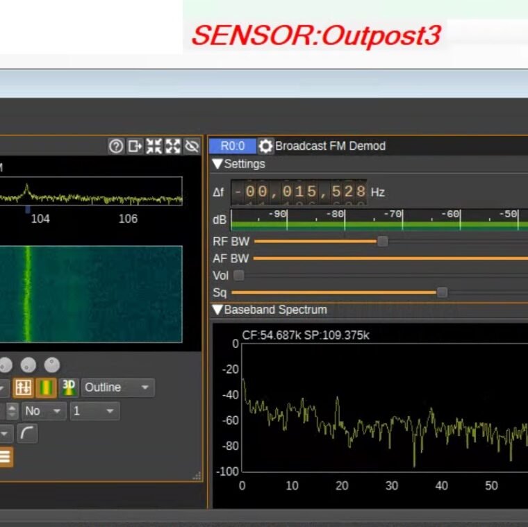Toggle the waterfall display button
Viewport: 528px width, 527px height.
coord(46,387)
